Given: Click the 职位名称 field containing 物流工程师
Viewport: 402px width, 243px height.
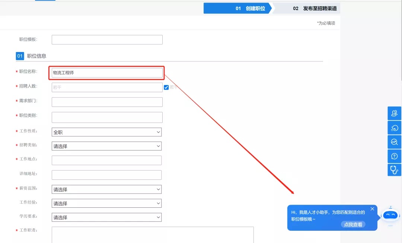Looking at the screenshot, I should coord(107,73).
